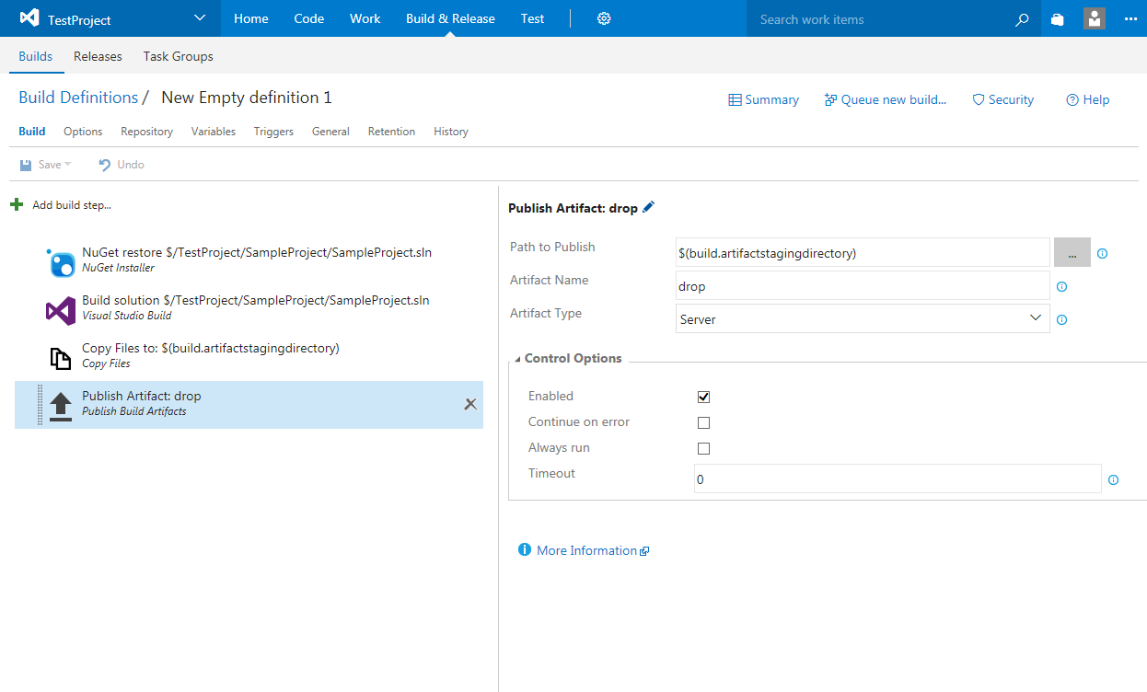Click the green plus Add build step icon
Viewport: 1147px width, 692px height.
[17, 204]
